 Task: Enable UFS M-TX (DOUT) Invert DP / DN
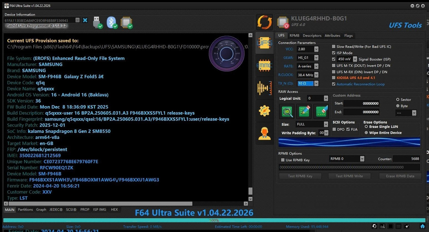click(x=334, y=66)
